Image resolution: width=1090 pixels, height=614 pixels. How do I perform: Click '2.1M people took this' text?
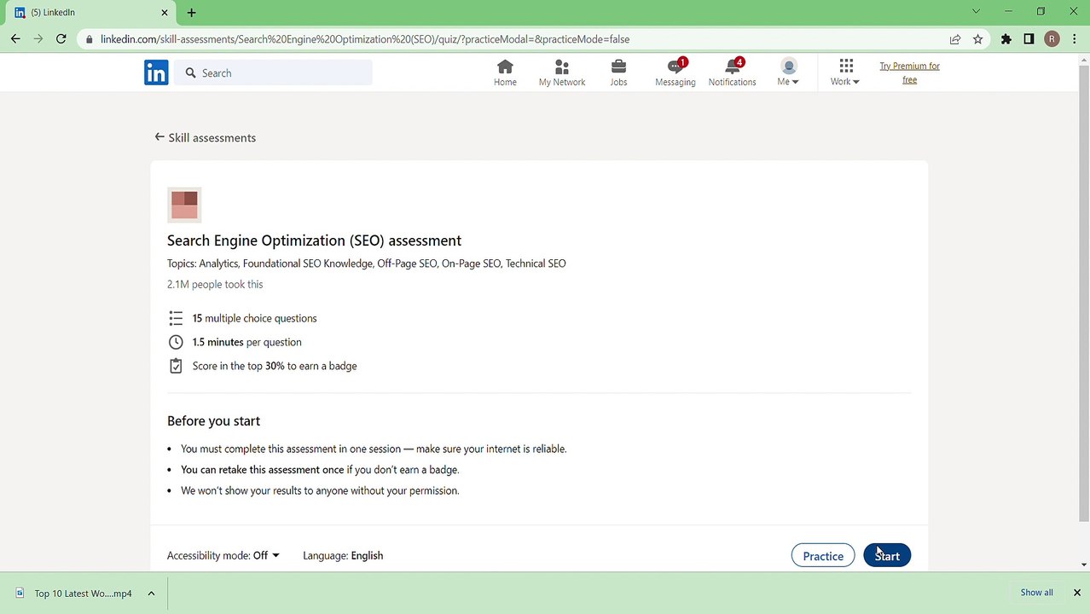215,284
